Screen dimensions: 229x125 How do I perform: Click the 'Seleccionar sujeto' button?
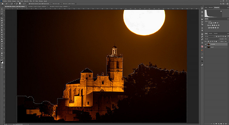[x=56, y=4]
